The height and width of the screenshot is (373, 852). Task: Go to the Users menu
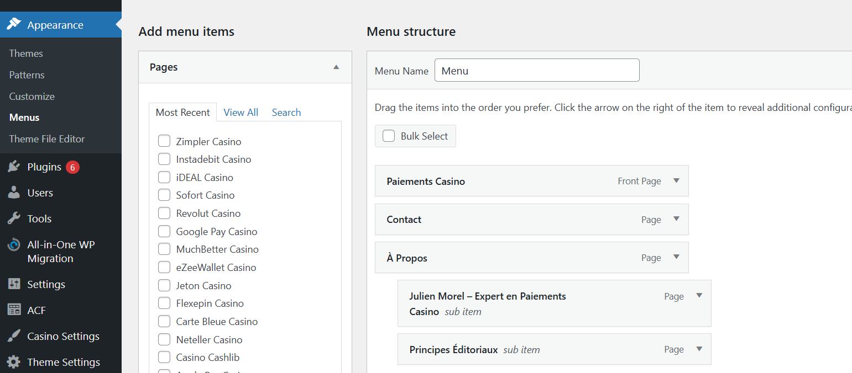coord(40,193)
